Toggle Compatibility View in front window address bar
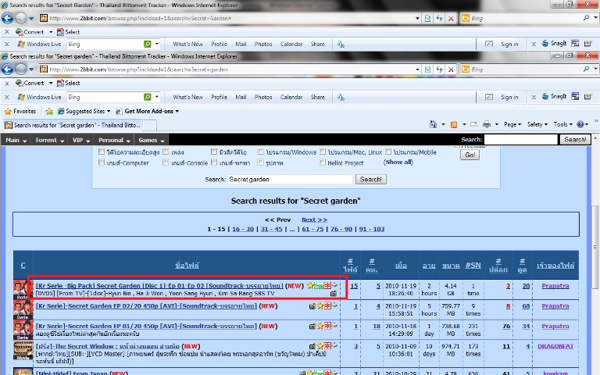 [x=428, y=70]
